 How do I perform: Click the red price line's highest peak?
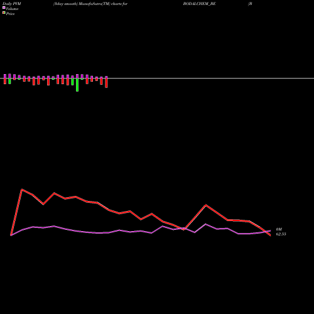pos(22,190)
